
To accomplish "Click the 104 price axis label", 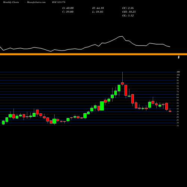I will [178, 75].
